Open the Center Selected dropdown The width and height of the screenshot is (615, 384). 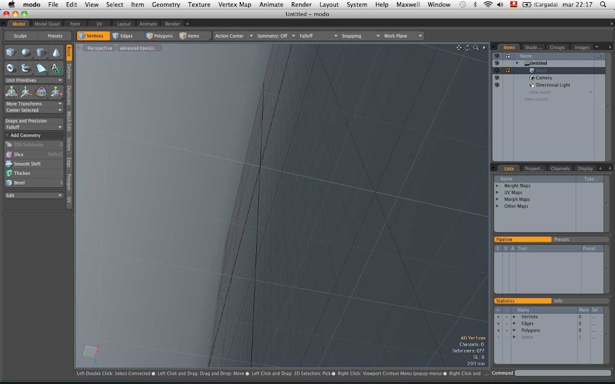[34, 110]
